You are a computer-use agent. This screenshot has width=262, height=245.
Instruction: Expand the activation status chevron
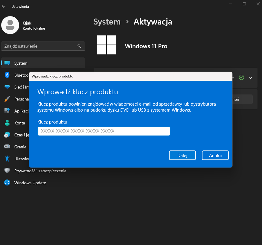(x=250, y=77)
